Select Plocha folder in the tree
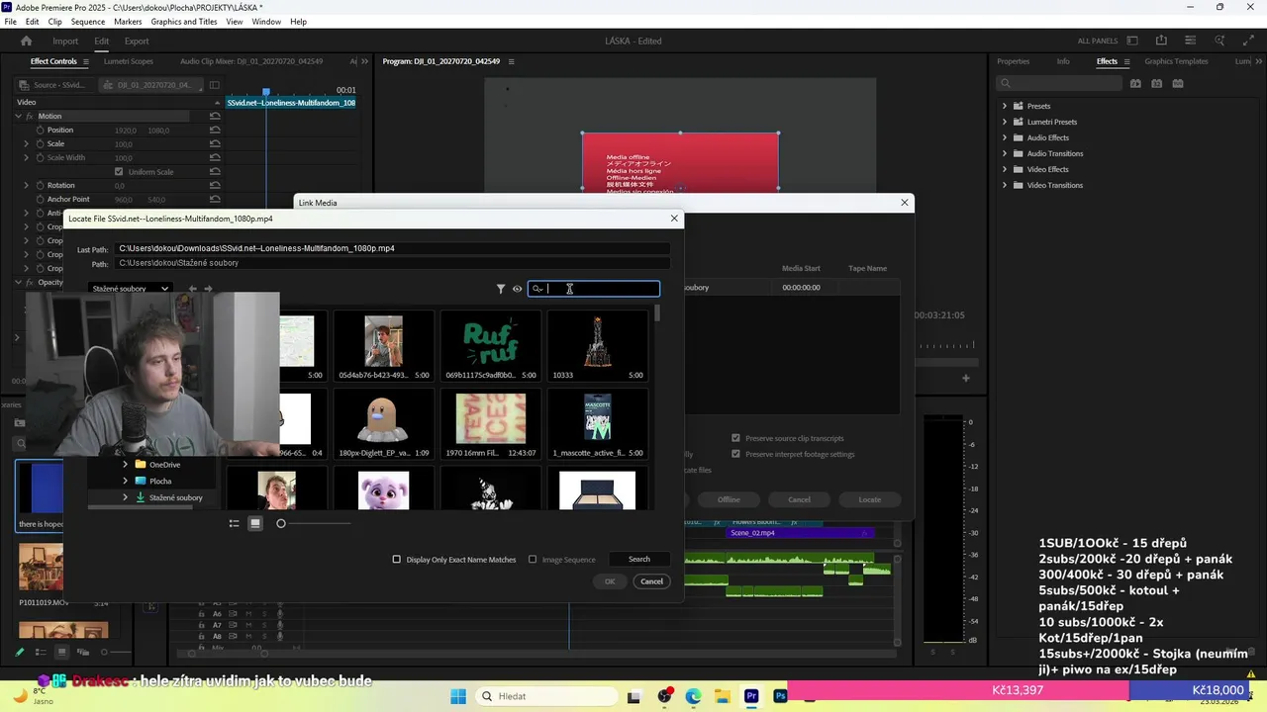The image size is (1267, 712). pyautogui.click(x=160, y=481)
